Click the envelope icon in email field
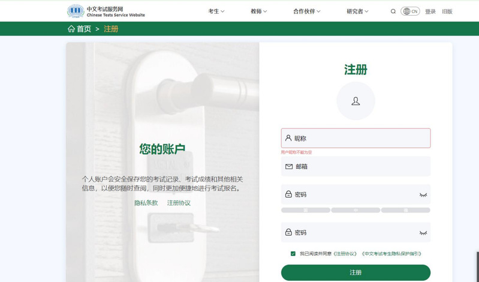This screenshot has height=282, width=479. 289,166
